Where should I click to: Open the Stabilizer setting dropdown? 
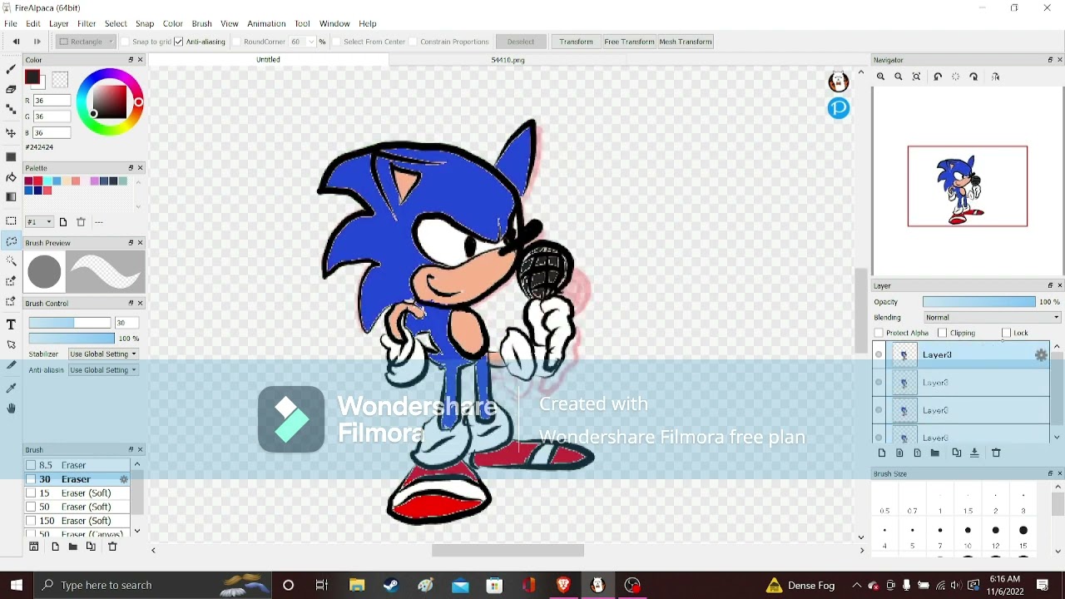[103, 354]
